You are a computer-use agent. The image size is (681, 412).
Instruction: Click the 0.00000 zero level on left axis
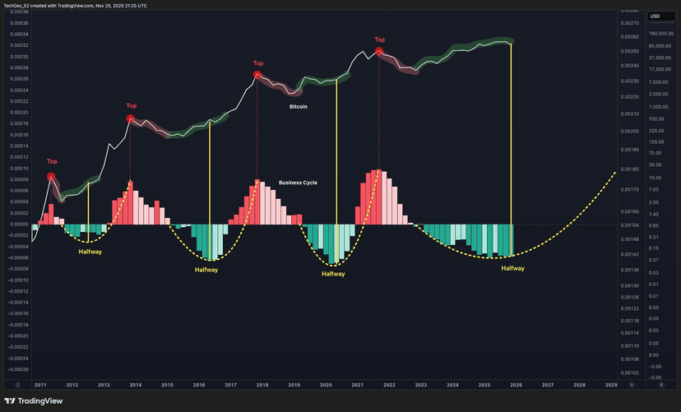tap(18, 225)
